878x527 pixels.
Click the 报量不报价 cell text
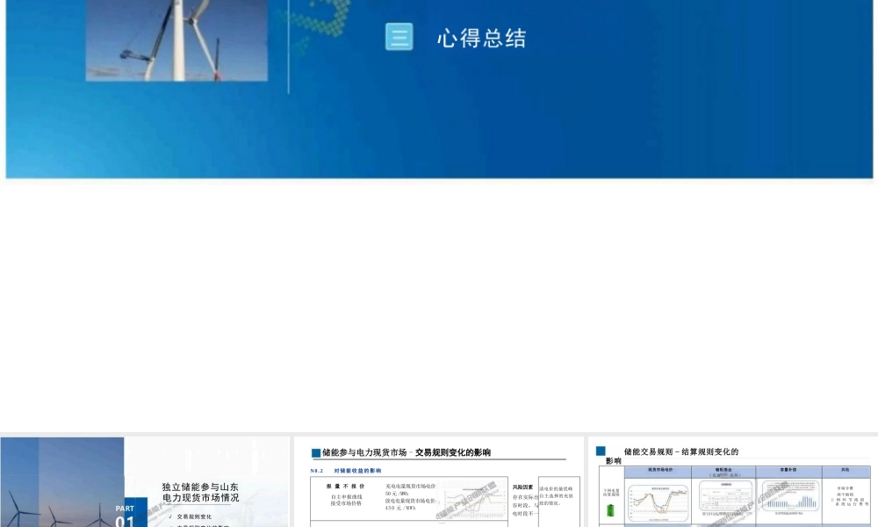point(345,486)
